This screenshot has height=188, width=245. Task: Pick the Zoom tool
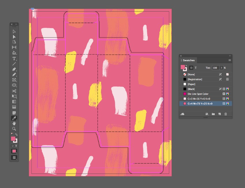tap(14, 129)
